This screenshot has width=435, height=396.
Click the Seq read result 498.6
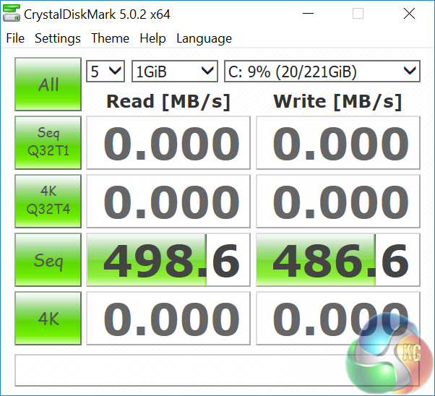168,259
